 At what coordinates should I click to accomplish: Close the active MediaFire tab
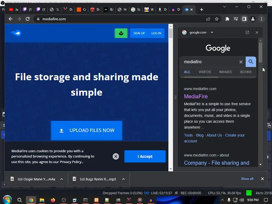point(192,10)
